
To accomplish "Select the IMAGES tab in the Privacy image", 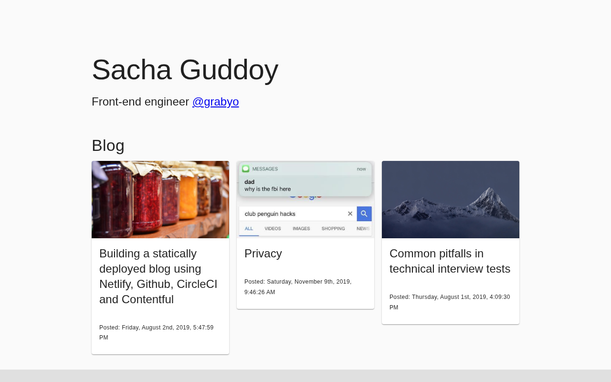I will pos(301,229).
